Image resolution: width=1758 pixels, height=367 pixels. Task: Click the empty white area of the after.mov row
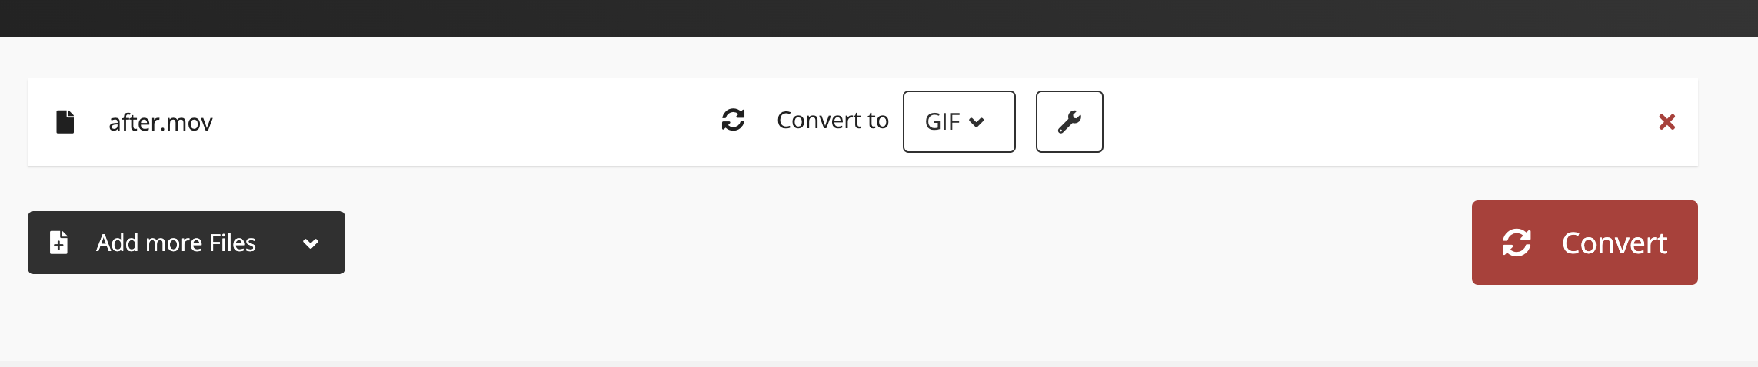[461, 122]
